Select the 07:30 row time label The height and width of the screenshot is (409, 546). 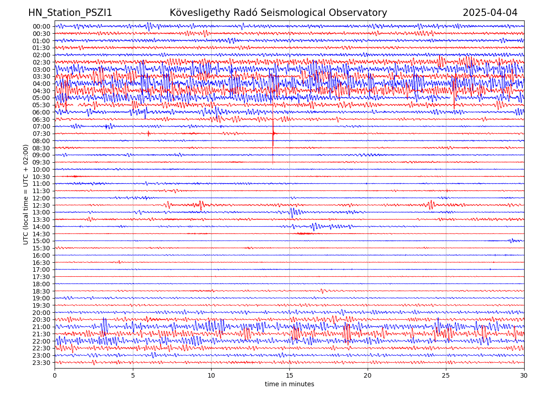41,134
